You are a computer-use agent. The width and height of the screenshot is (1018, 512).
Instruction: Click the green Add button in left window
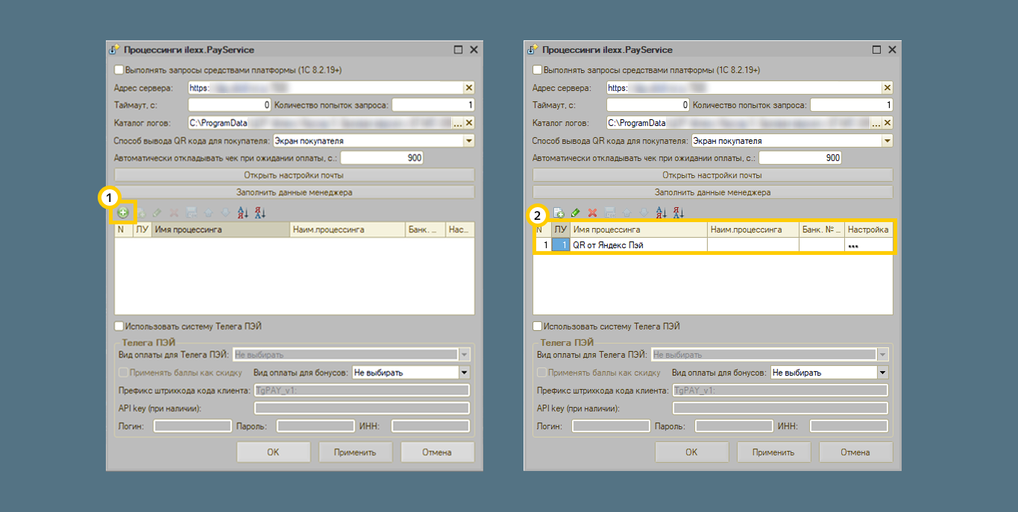123,212
